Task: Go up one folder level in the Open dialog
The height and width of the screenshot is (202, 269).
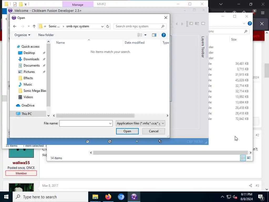Action: tap(34, 26)
